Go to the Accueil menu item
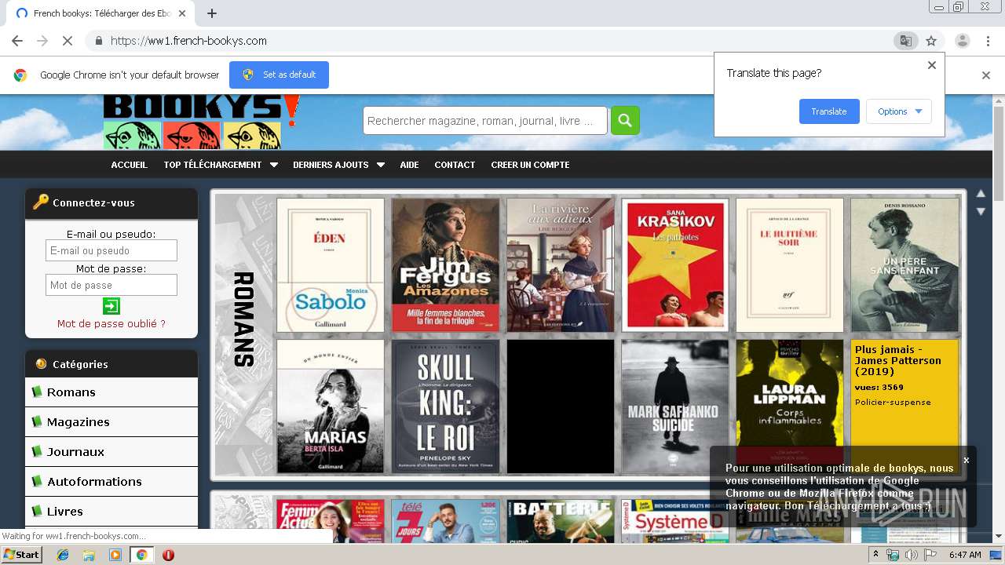This screenshot has height=565, width=1005. pos(129,165)
